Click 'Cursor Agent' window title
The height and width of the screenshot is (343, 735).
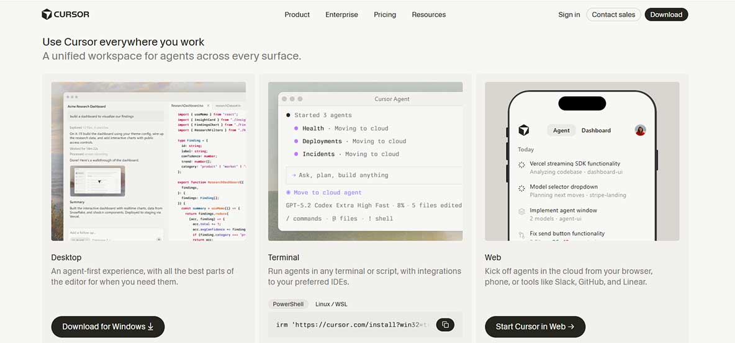pos(392,99)
